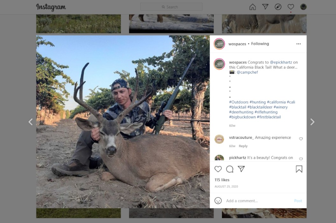Open the activity notifications heart icon
This screenshot has height=223, width=336.
click(x=290, y=6)
